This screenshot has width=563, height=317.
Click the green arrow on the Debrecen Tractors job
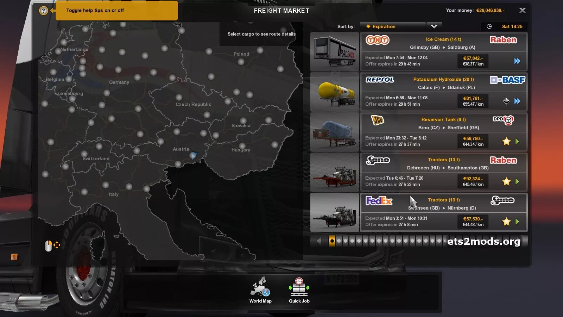[x=517, y=181]
